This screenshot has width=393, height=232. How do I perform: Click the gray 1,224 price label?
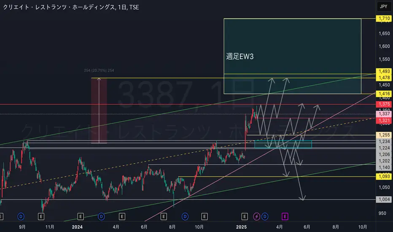(384, 148)
